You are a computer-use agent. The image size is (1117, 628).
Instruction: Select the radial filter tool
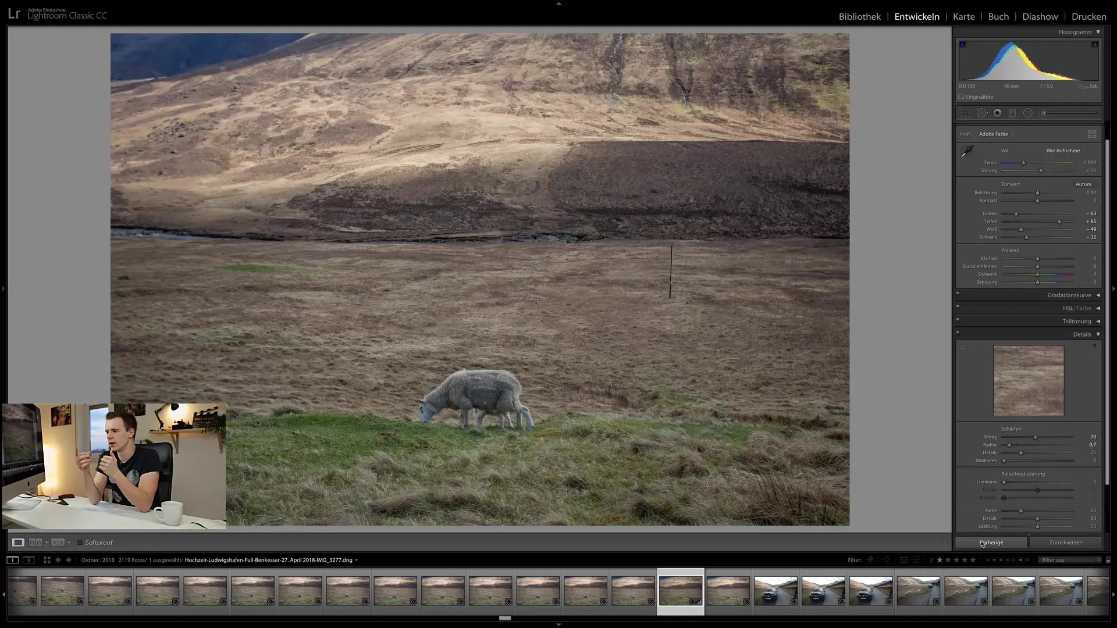1028,113
